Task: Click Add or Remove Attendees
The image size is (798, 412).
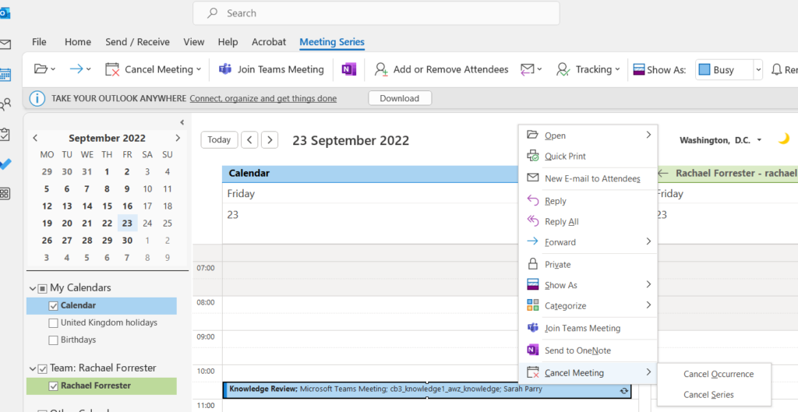Action: pos(441,69)
